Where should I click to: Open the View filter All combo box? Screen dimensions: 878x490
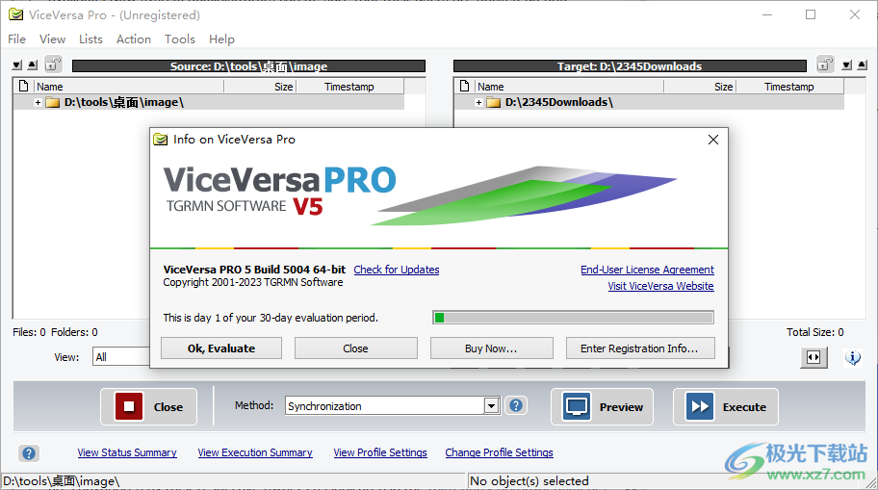(121, 357)
